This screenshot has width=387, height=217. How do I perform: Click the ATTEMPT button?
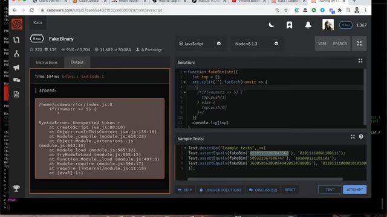pyautogui.click(x=354, y=189)
